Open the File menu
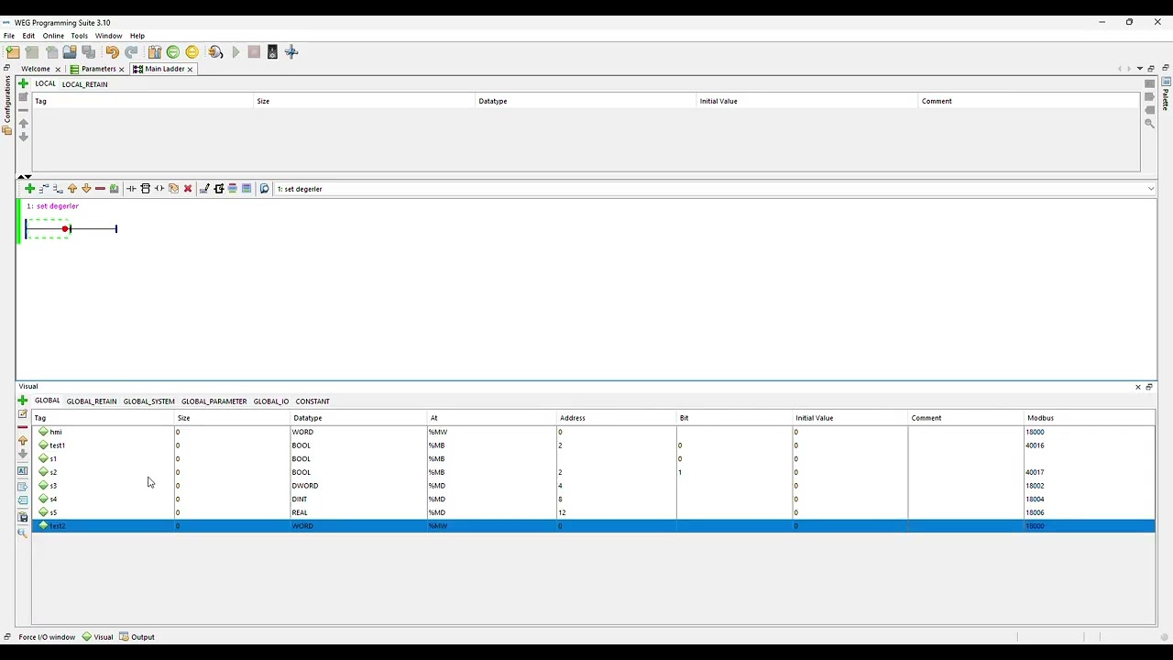This screenshot has height=660, width=1173. tap(9, 36)
